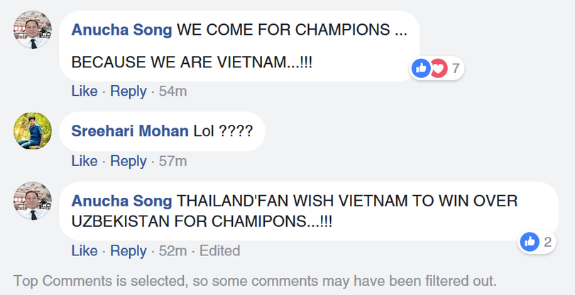Reply to Sreehari Mohan's comment
Viewport: 575px width, 295px height.
(x=128, y=161)
